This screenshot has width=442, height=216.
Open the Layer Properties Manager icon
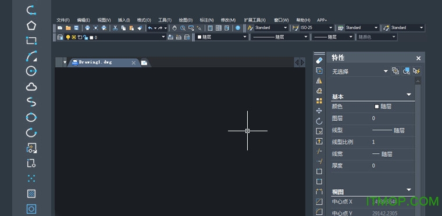tap(59, 37)
